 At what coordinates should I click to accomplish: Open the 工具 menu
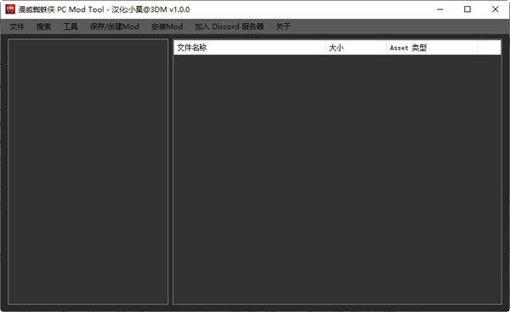71,26
